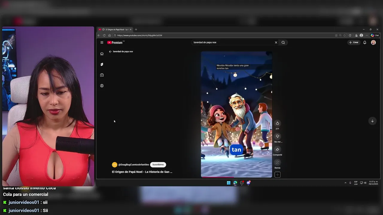Viewport: 383px width, 215px height.
Task: Open the You profile sidebar icon
Action: point(102,86)
